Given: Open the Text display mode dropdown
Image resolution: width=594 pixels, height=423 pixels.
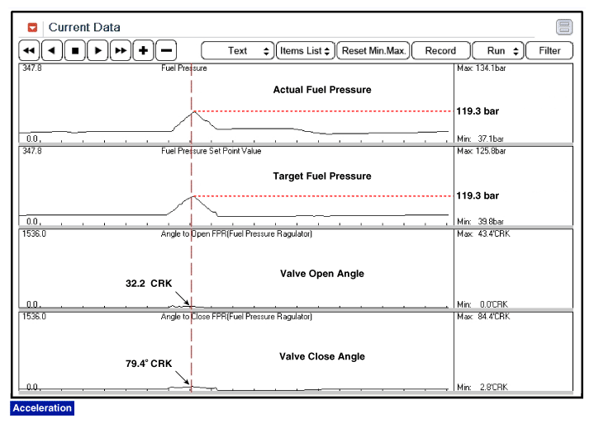Looking at the screenshot, I should pyautogui.click(x=238, y=50).
